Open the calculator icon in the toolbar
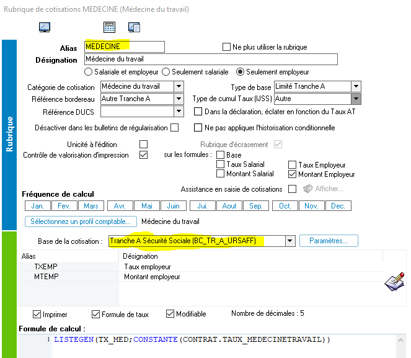 click(110, 27)
